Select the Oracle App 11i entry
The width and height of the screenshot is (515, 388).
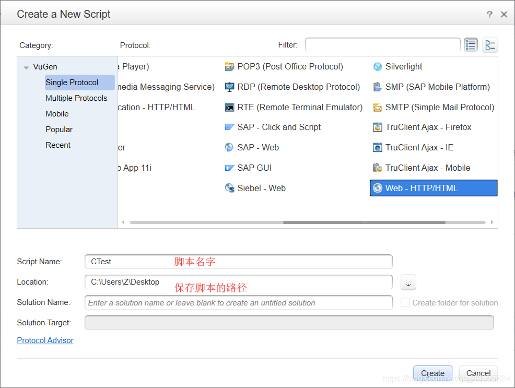click(135, 168)
